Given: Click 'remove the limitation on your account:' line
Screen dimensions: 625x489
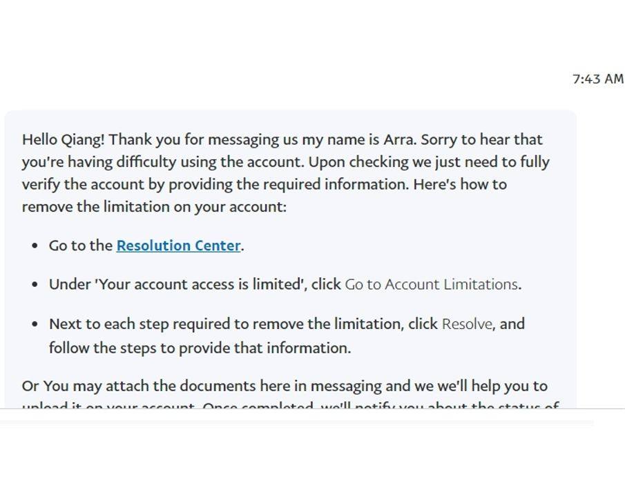Looking at the screenshot, I should click(154, 207).
